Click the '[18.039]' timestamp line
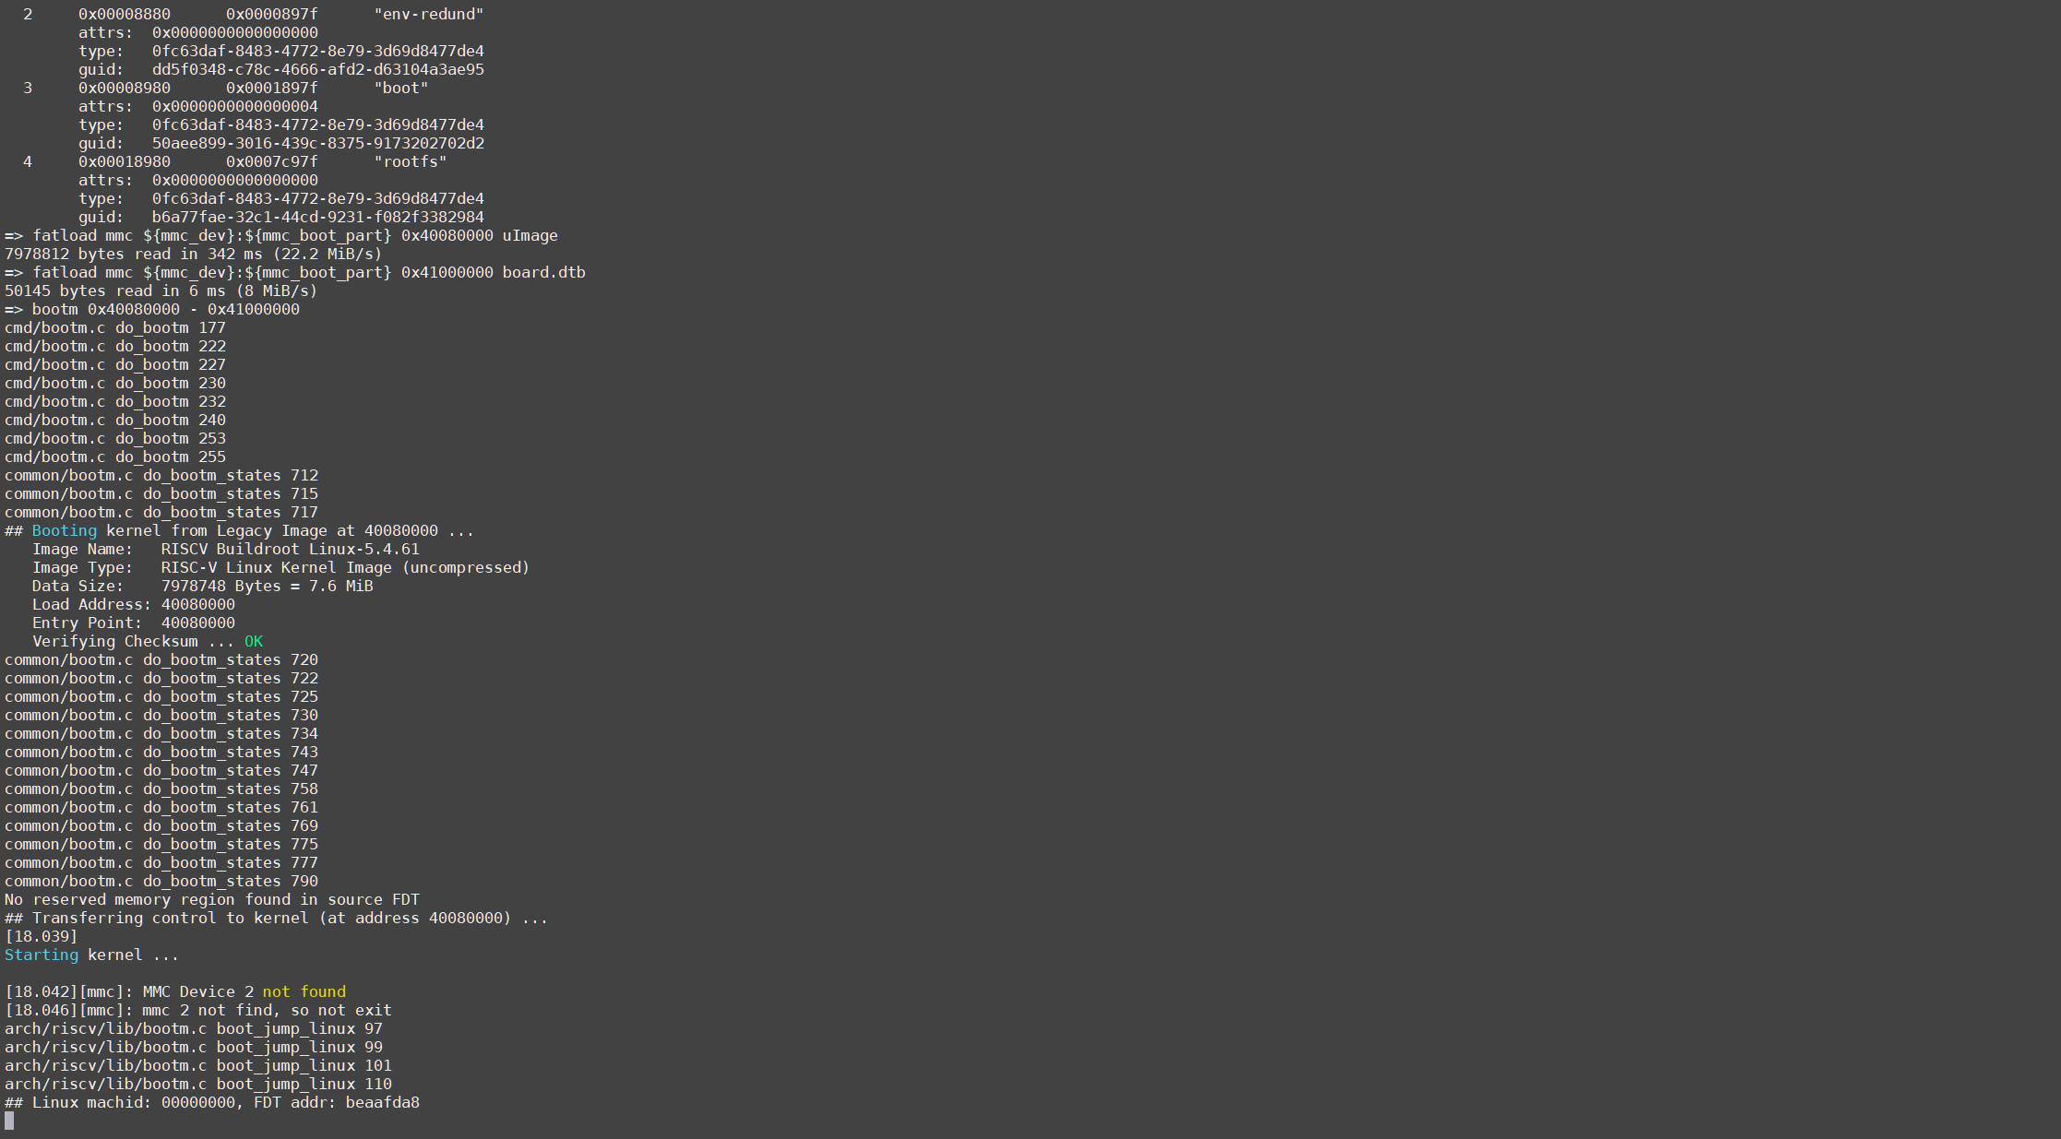This screenshot has width=2061, height=1139. pyautogui.click(x=42, y=936)
